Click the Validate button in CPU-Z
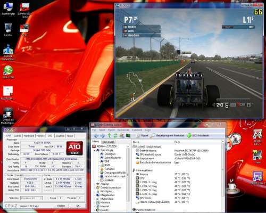This screenshot has height=213, width=266. (61, 206)
